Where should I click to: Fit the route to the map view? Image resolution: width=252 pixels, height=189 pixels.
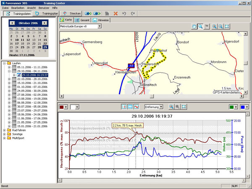pos(227,26)
